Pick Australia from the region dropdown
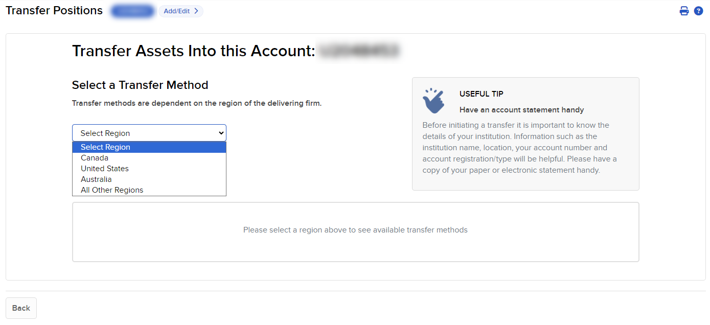This screenshot has height=325, width=710. 96,179
